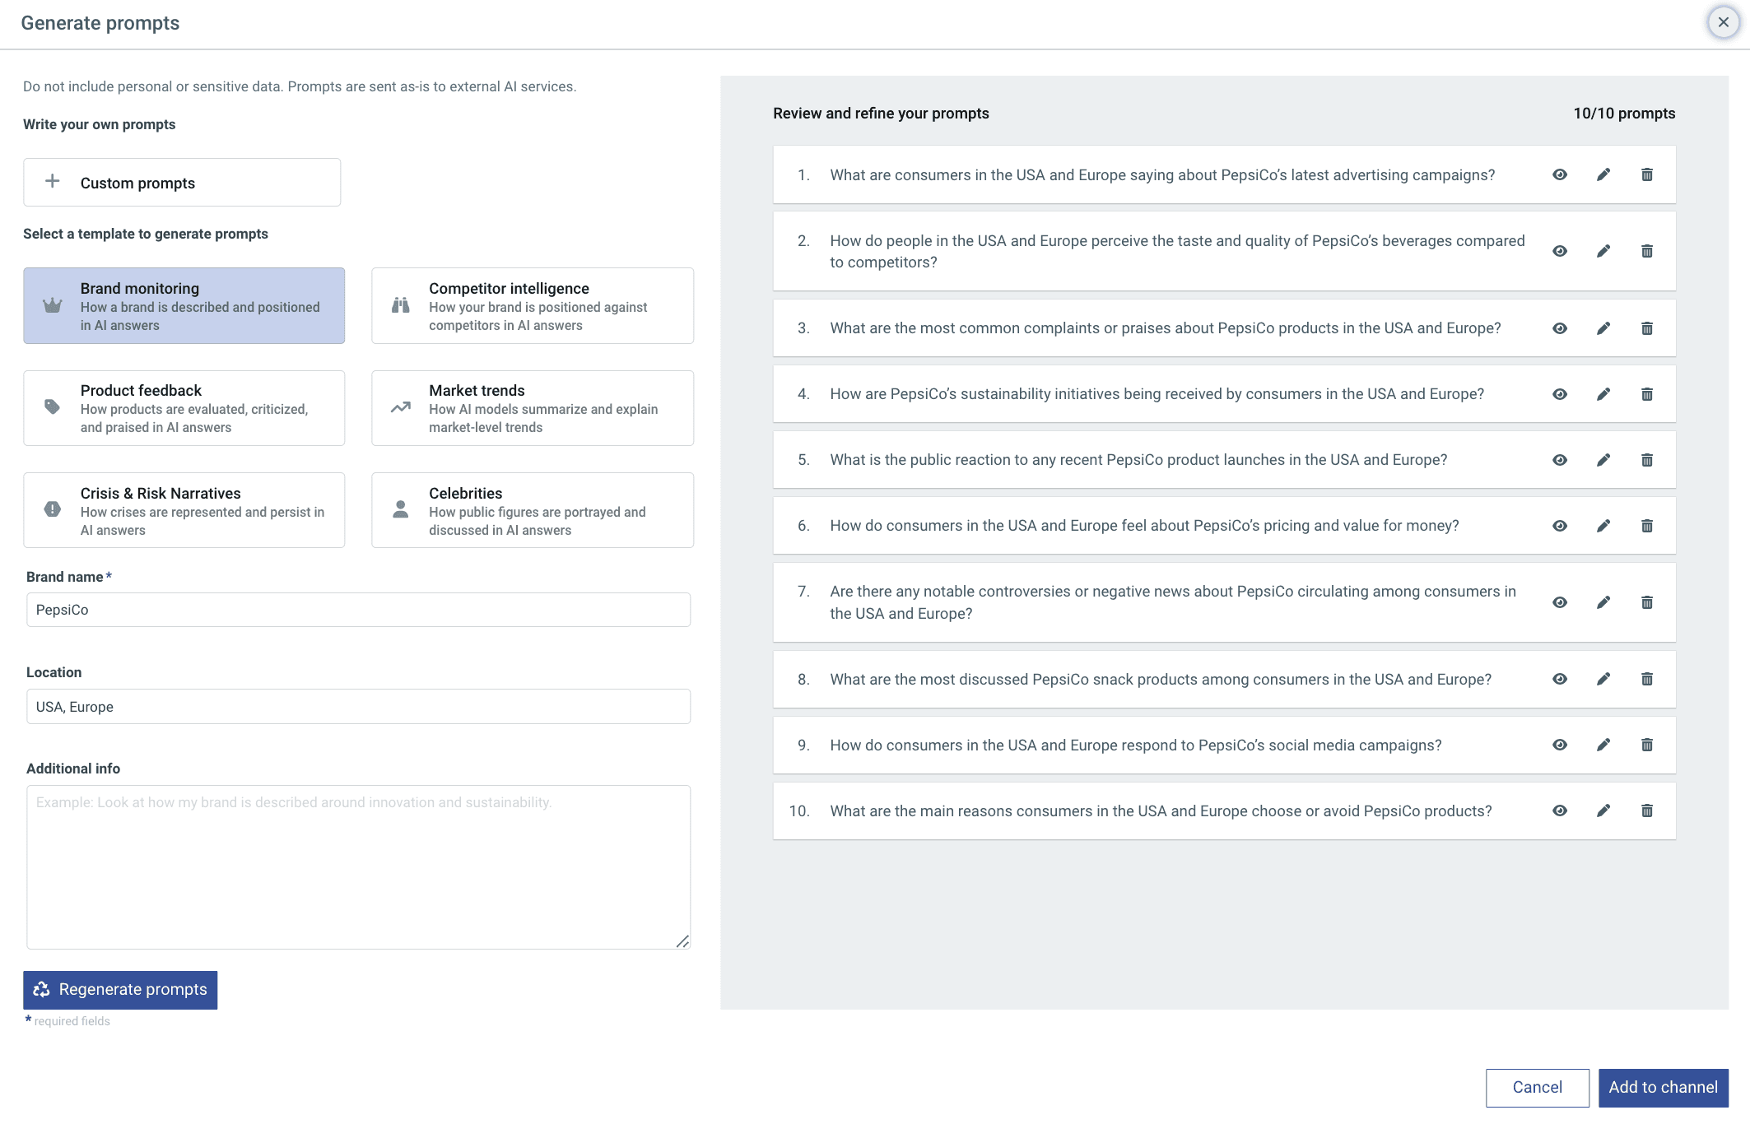Toggle the eye icon on prompt 4
This screenshot has height=1124, width=1750.
pyautogui.click(x=1559, y=394)
